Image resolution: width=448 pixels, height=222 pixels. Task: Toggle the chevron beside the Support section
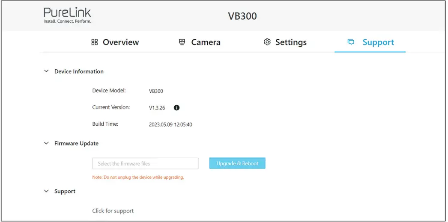coord(46,191)
